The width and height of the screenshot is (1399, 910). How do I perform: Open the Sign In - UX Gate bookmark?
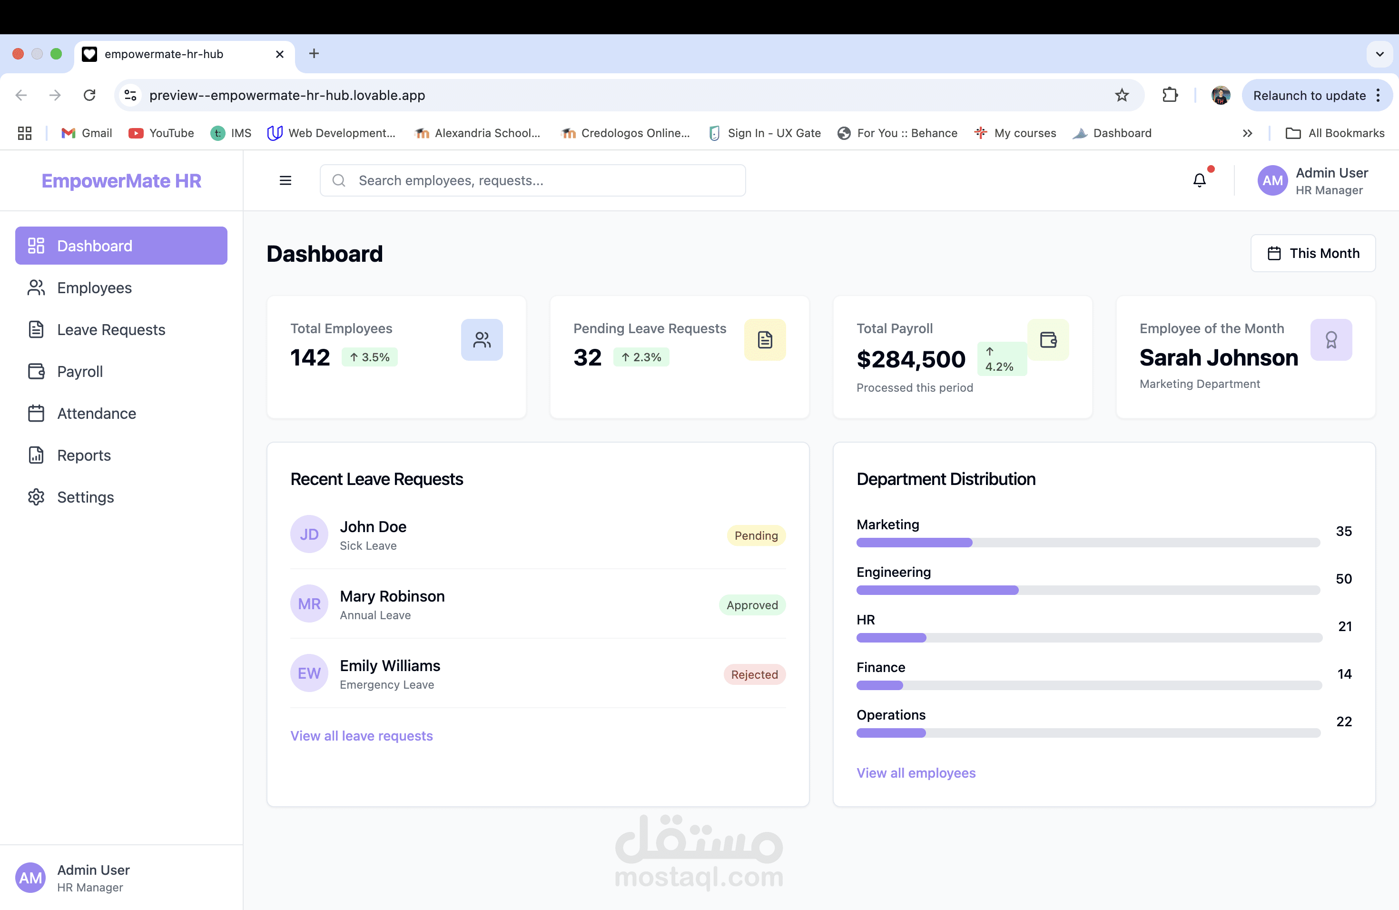(x=765, y=133)
